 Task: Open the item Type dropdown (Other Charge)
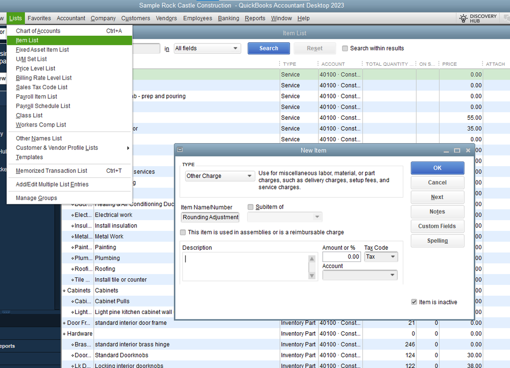[x=220, y=176]
